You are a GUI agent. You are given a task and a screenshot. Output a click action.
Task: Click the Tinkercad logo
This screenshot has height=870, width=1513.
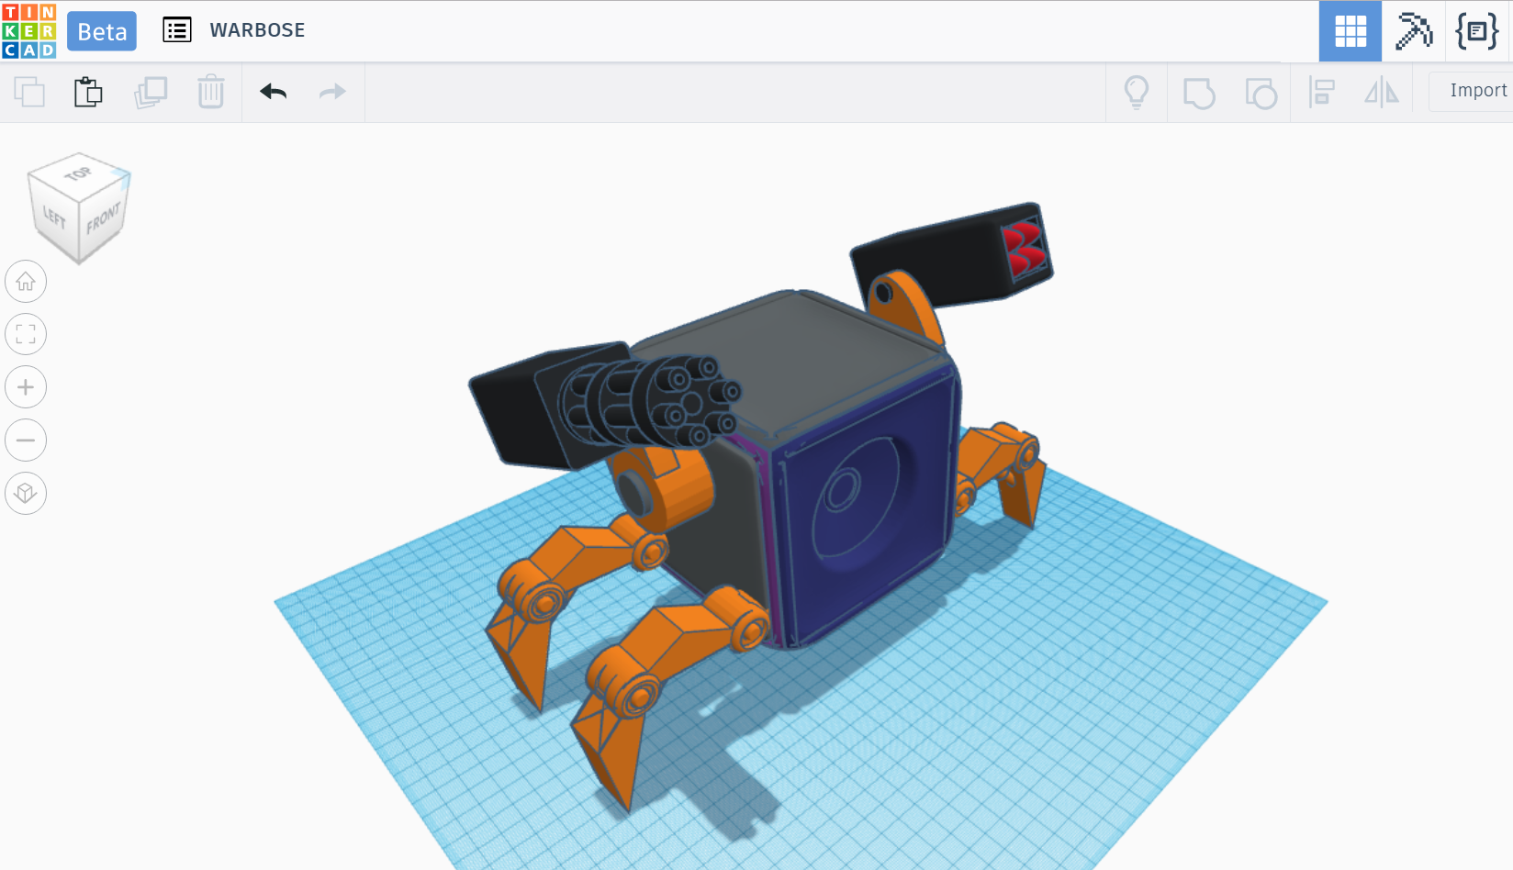pos(29,30)
